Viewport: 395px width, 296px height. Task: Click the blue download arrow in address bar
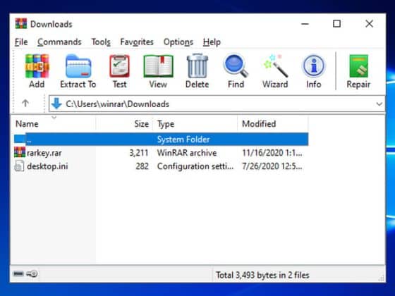click(x=56, y=104)
